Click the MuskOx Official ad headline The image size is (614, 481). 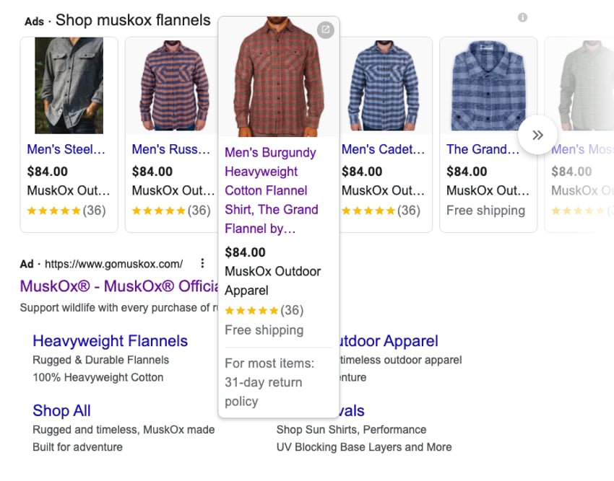[x=119, y=286]
